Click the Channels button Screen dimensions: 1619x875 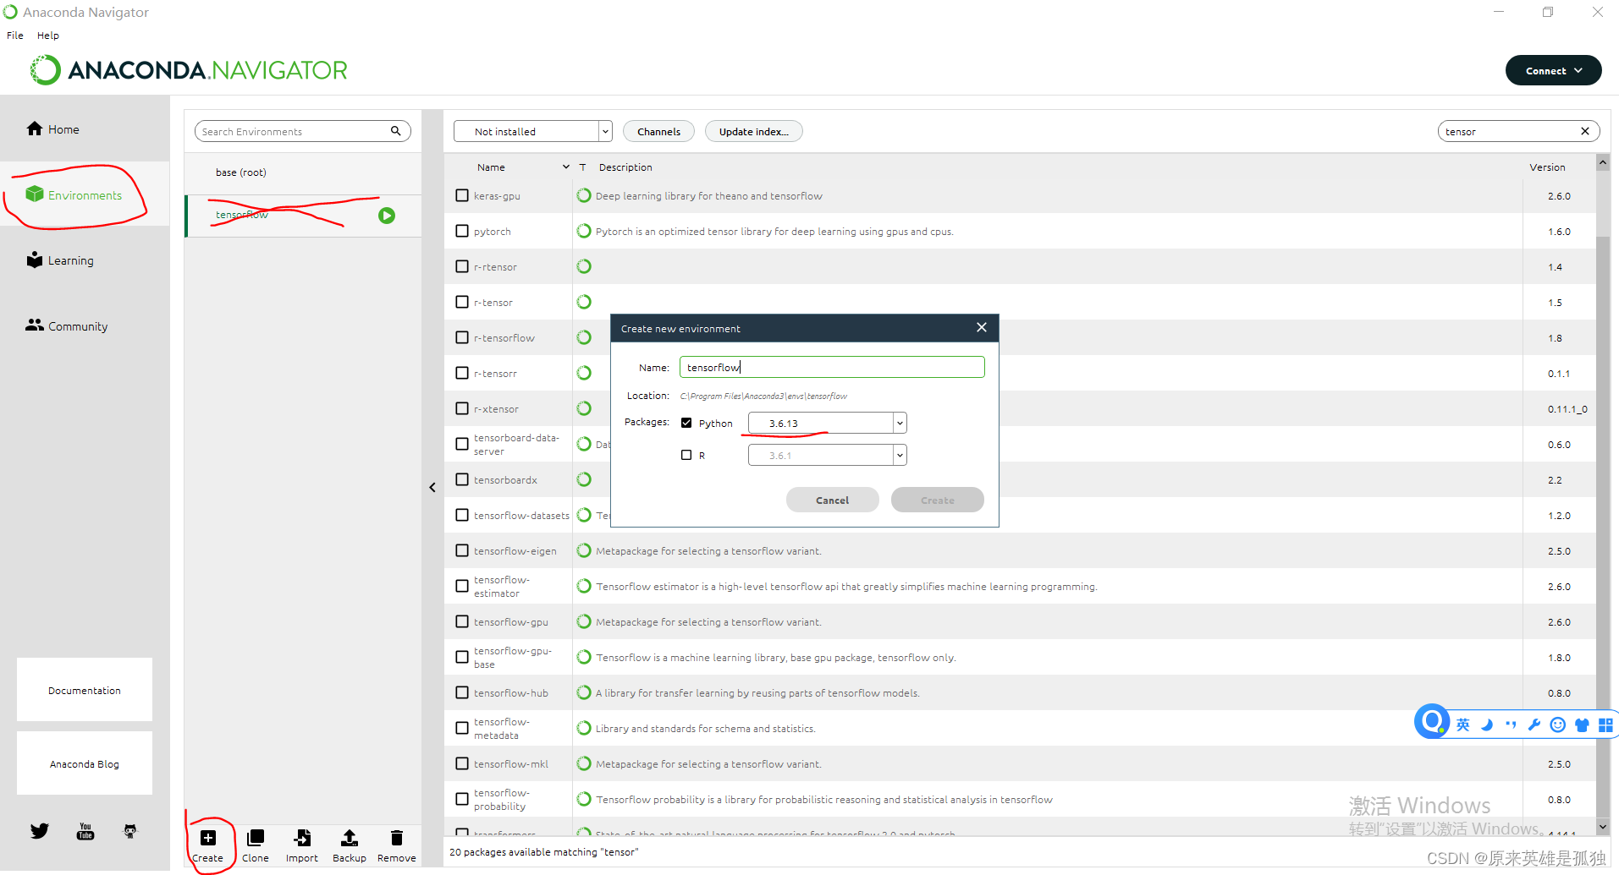pyautogui.click(x=658, y=131)
